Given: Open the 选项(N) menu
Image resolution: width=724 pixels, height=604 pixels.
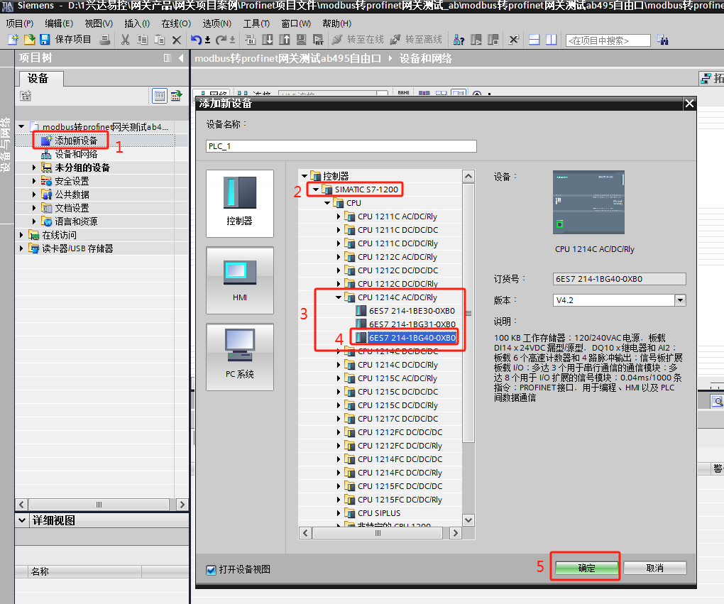Looking at the screenshot, I should (x=216, y=23).
